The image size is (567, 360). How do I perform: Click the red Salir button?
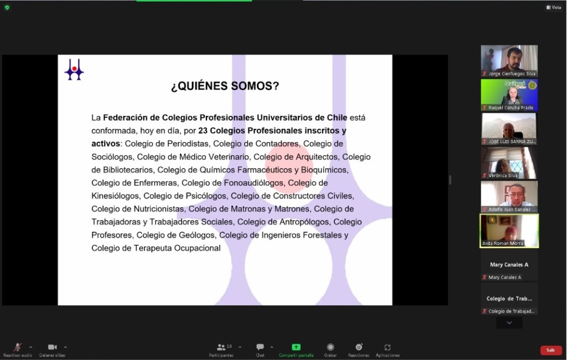pyautogui.click(x=551, y=350)
